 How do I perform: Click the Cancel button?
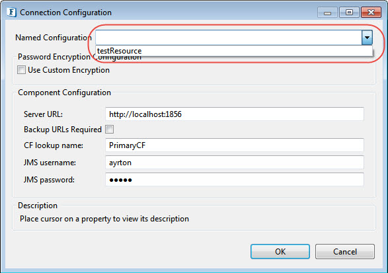345,251
